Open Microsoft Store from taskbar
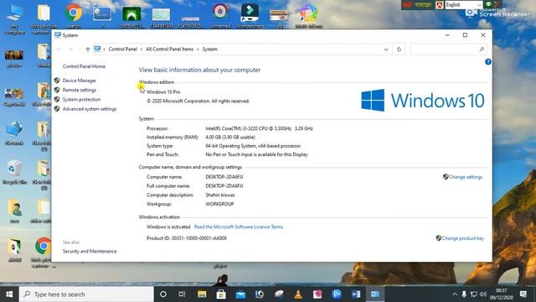536x302 pixels. (221, 294)
